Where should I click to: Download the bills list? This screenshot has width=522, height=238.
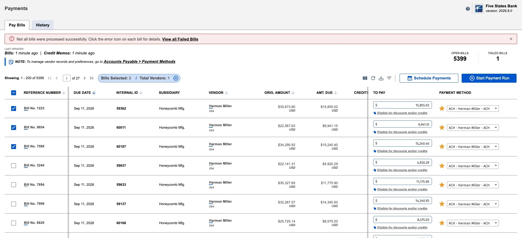pyautogui.click(x=381, y=78)
